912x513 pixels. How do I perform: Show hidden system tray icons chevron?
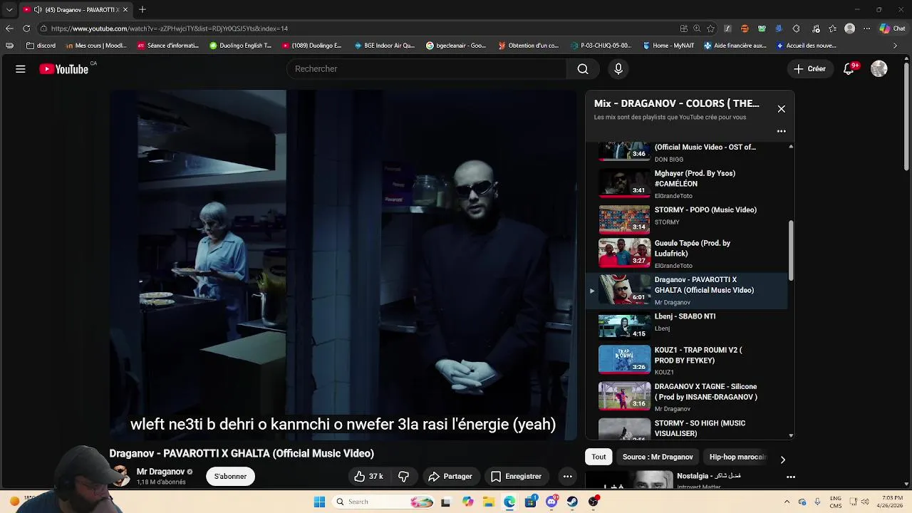click(x=787, y=502)
